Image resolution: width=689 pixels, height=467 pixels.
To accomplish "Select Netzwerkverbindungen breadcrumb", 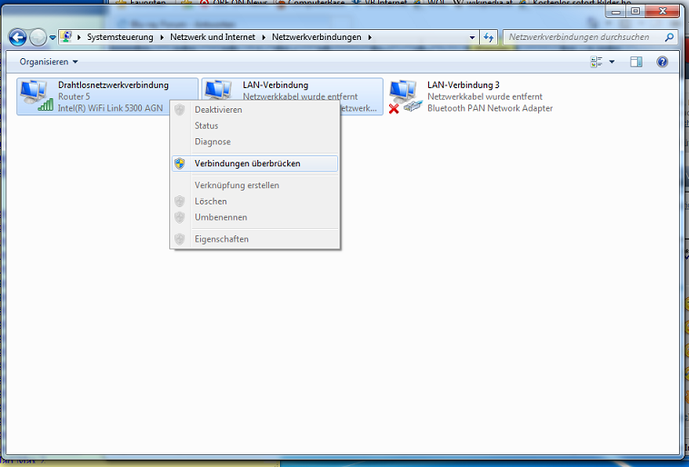I will 316,37.
